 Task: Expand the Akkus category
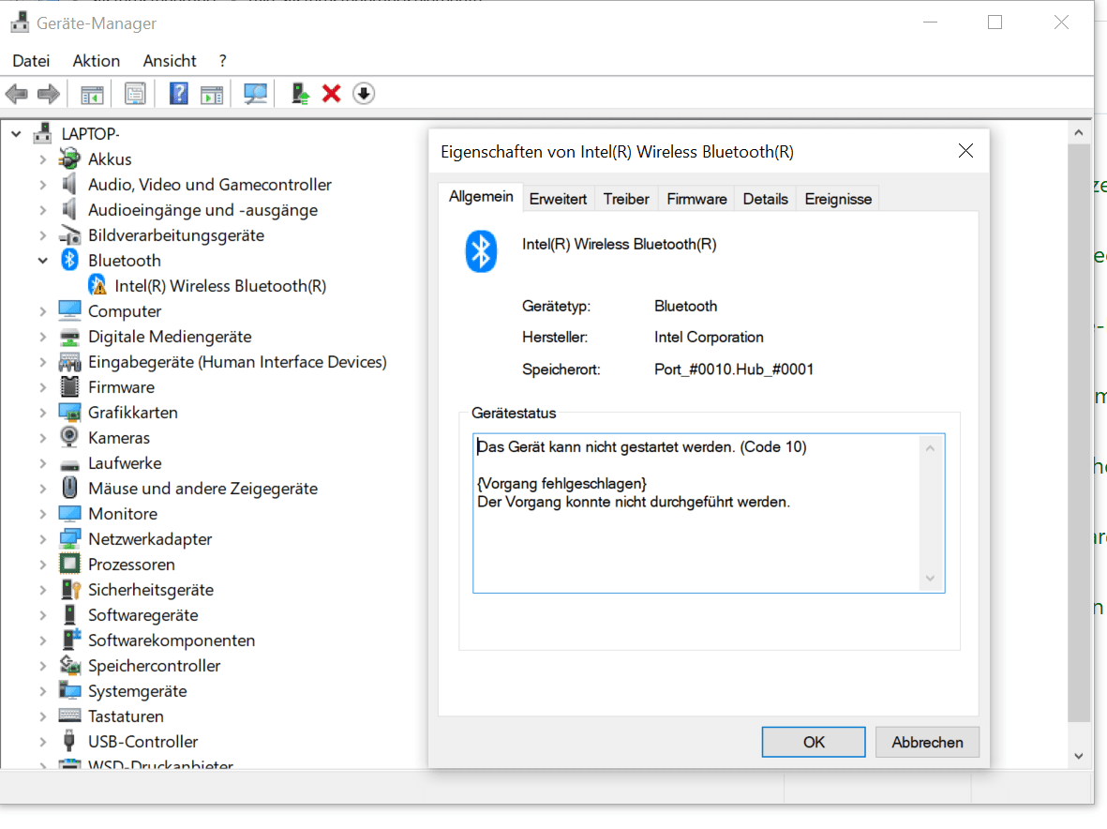42,158
